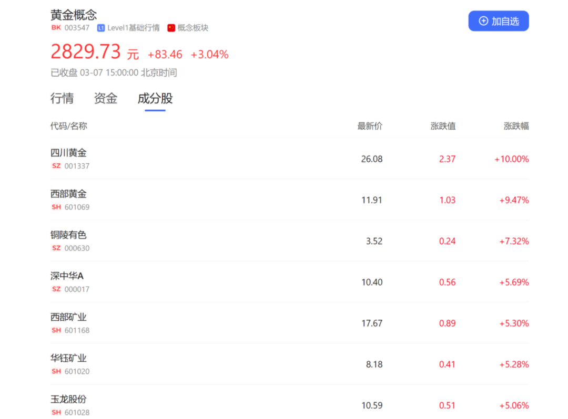Click 华钰矿业 latest price 8.18
Screen dimensions: 568x419
[374, 364]
